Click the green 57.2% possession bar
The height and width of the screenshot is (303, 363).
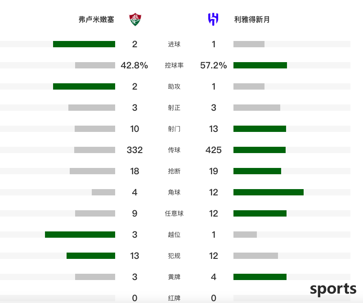260,65
